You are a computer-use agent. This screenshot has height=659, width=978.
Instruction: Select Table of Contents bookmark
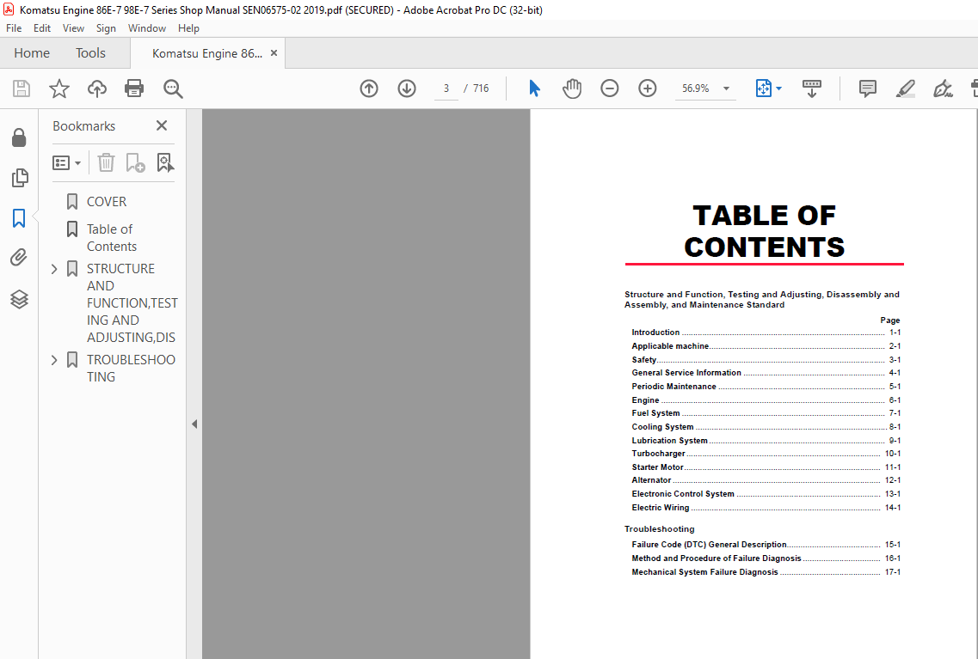coord(111,238)
